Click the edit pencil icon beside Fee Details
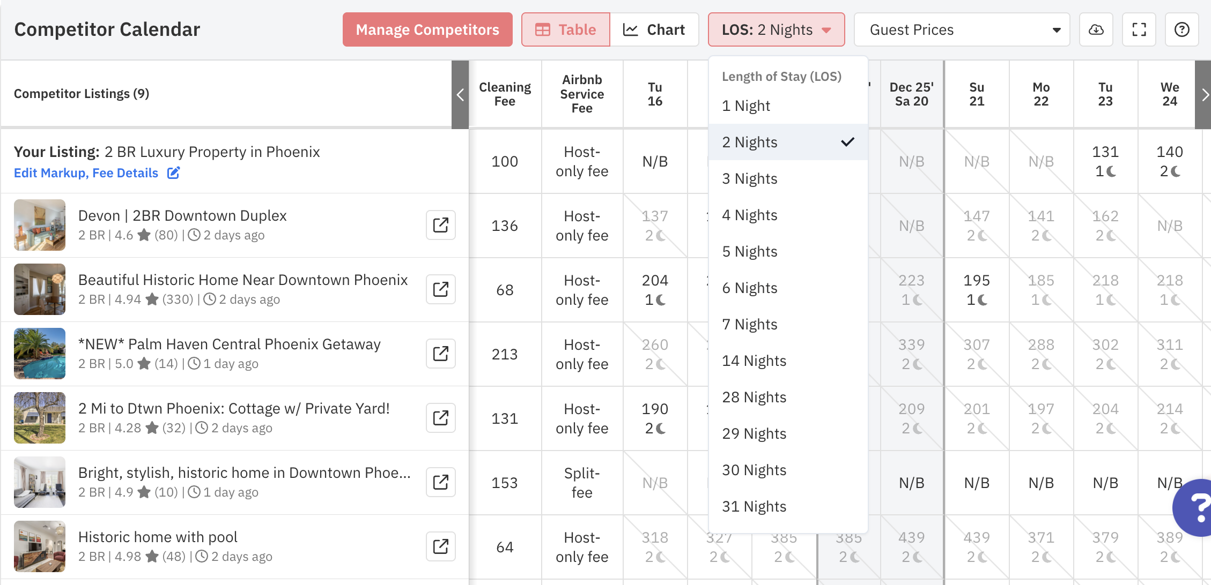 [173, 173]
